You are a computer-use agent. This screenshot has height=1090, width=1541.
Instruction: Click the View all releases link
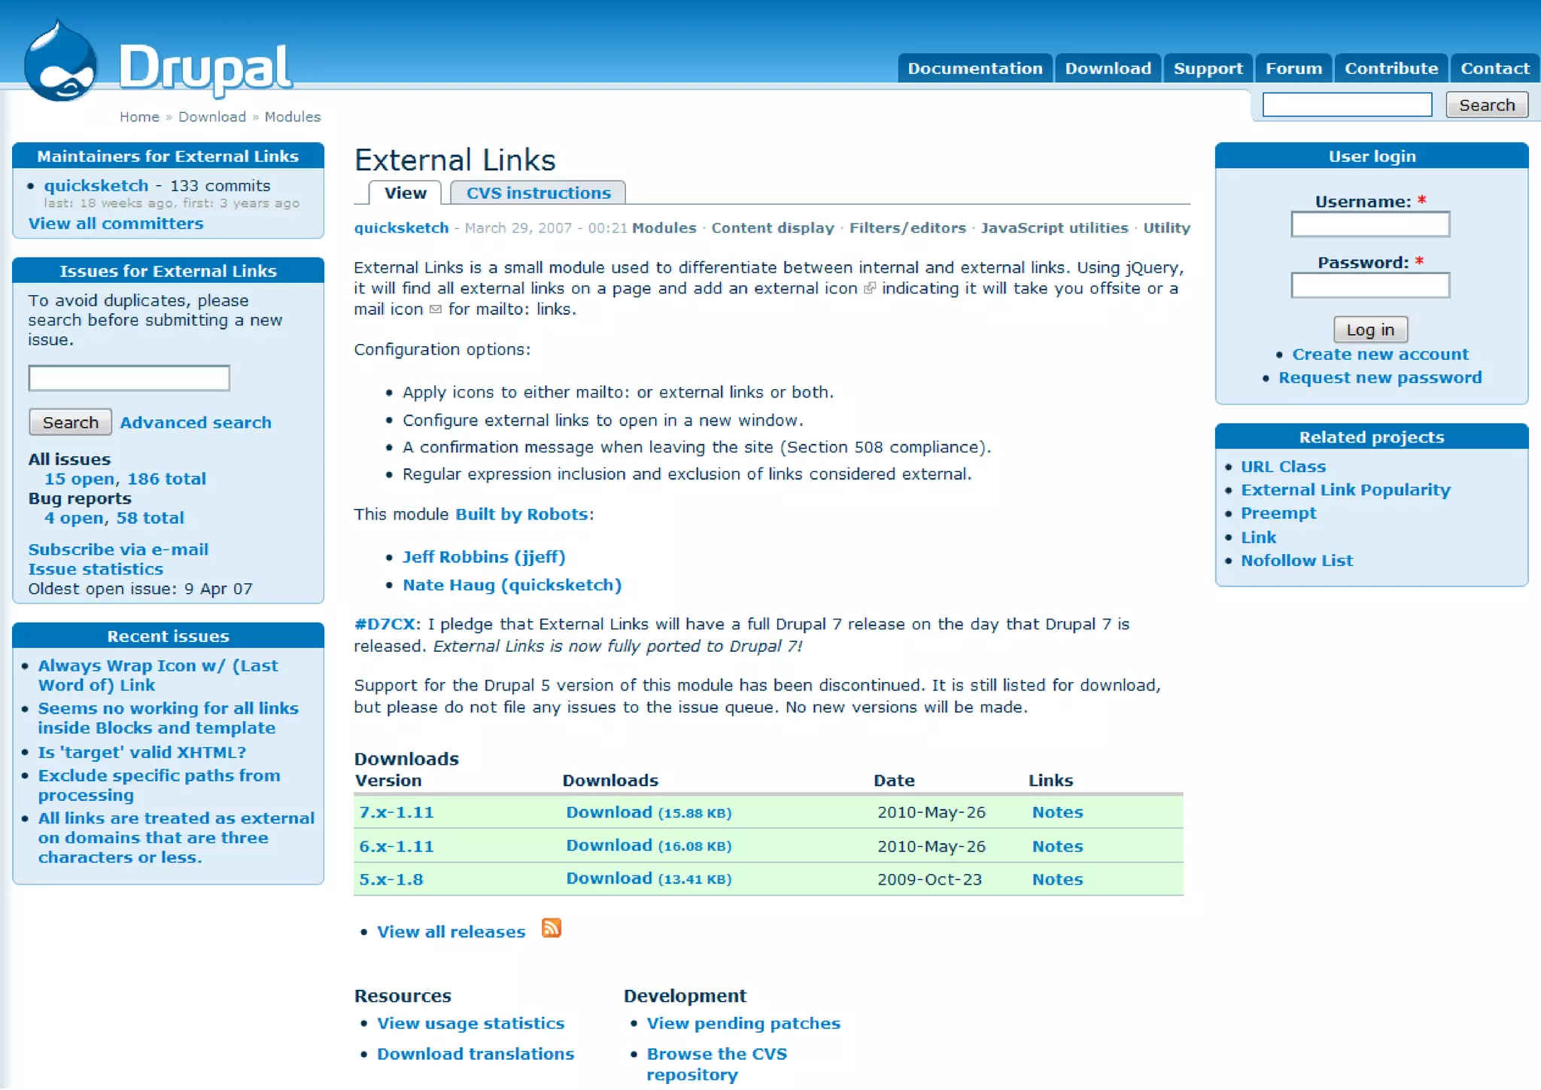click(x=451, y=932)
